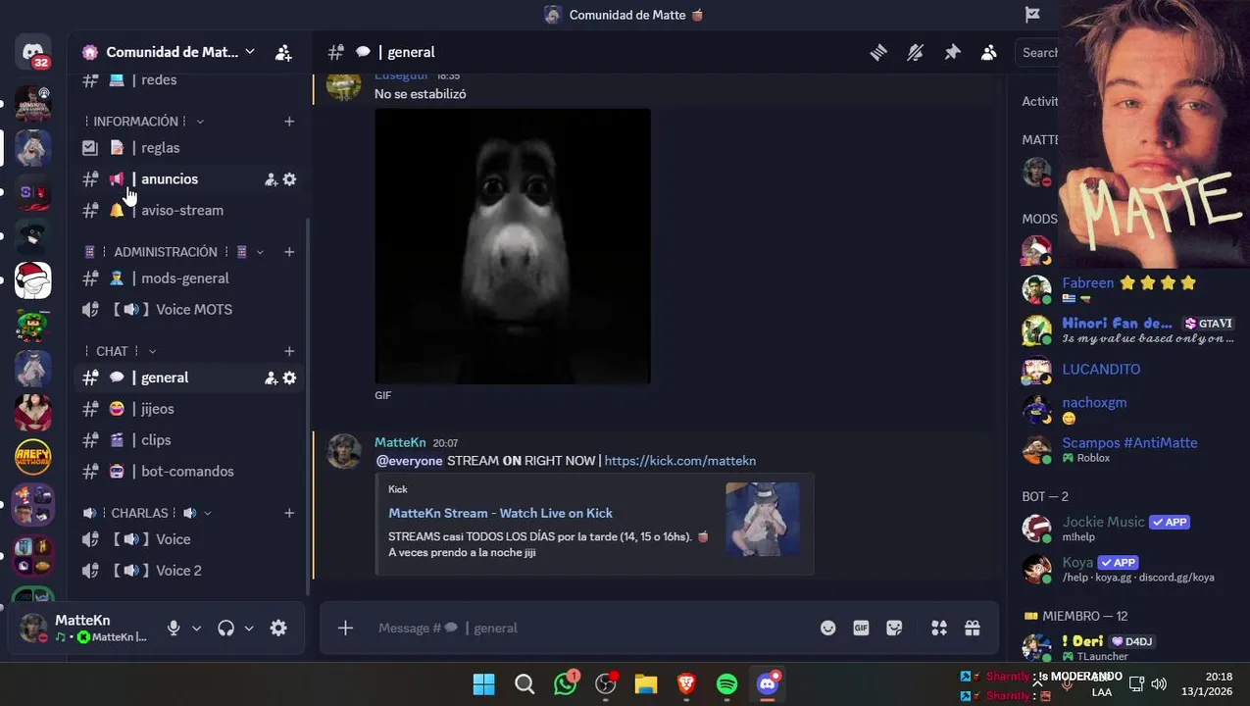Open MatteKn Stream embed title link
Screen dimensions: 1250x706
pyautogui.click(x=500, y=513)
